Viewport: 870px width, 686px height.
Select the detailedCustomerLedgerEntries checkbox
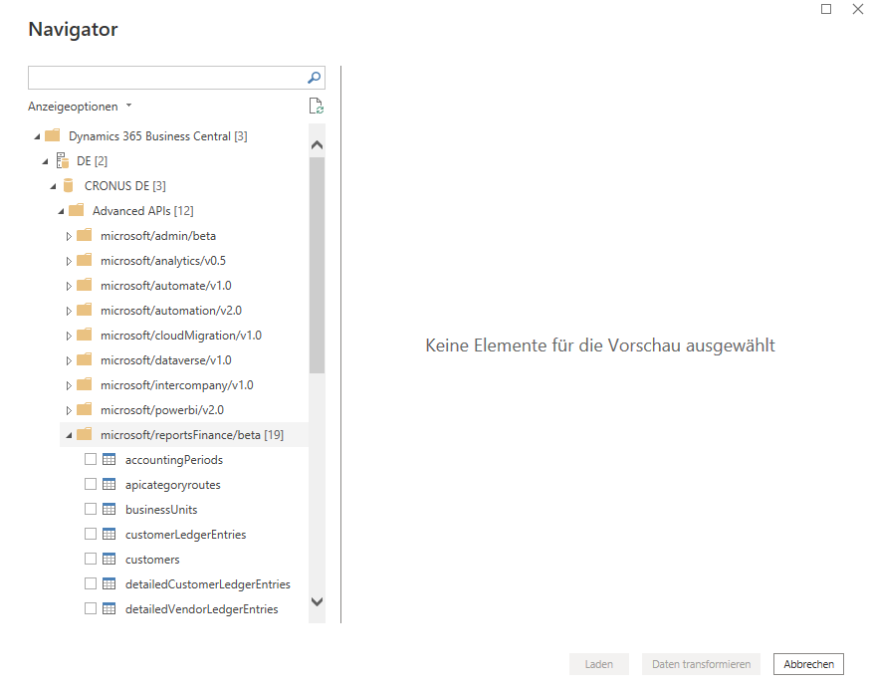91,583
